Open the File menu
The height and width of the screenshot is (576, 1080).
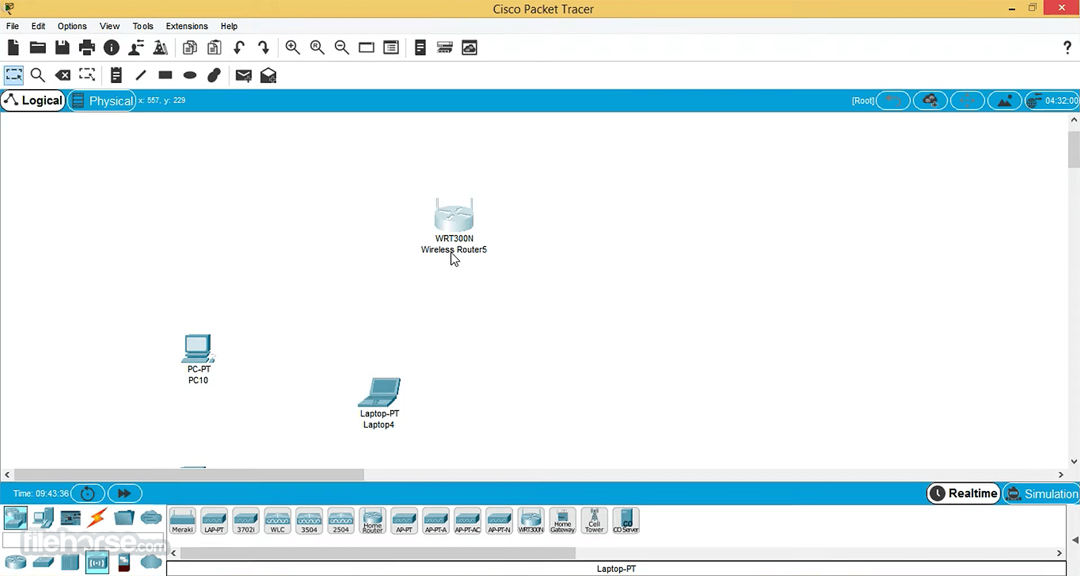[13, 26]
